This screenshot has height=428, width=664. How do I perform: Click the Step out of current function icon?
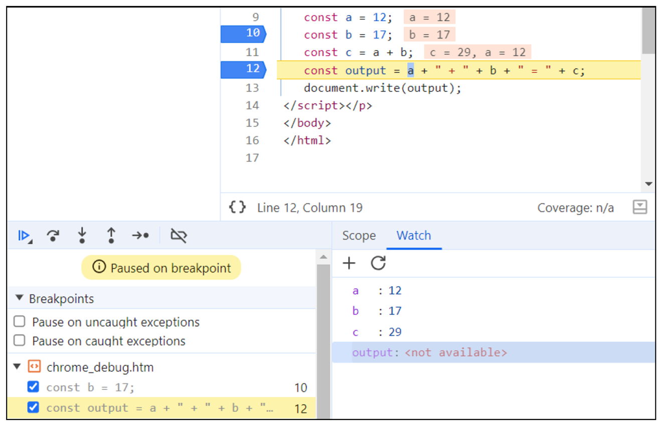[111, 235]
